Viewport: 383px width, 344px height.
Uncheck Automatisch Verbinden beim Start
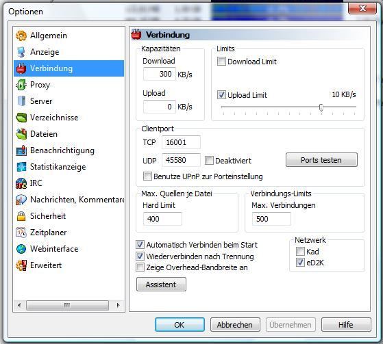click(x=140, y=245)
